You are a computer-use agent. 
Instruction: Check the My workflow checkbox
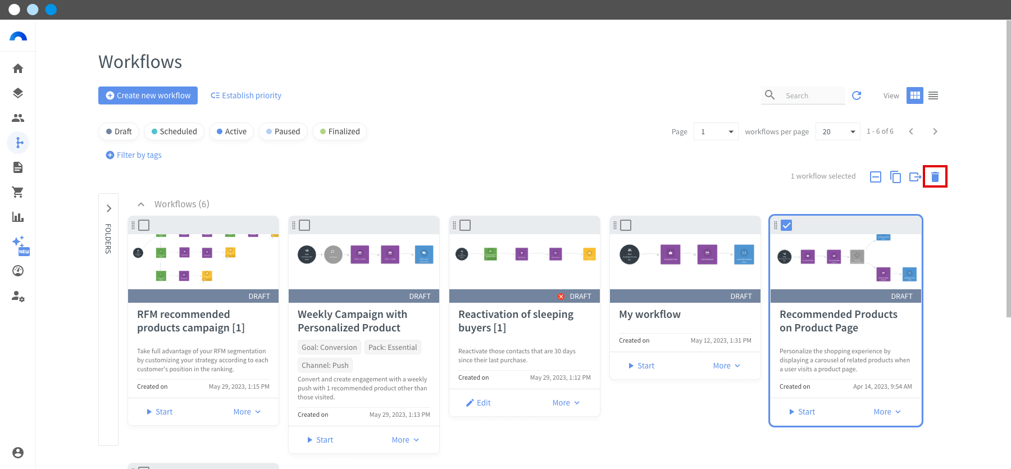click(x=626, y=225)
